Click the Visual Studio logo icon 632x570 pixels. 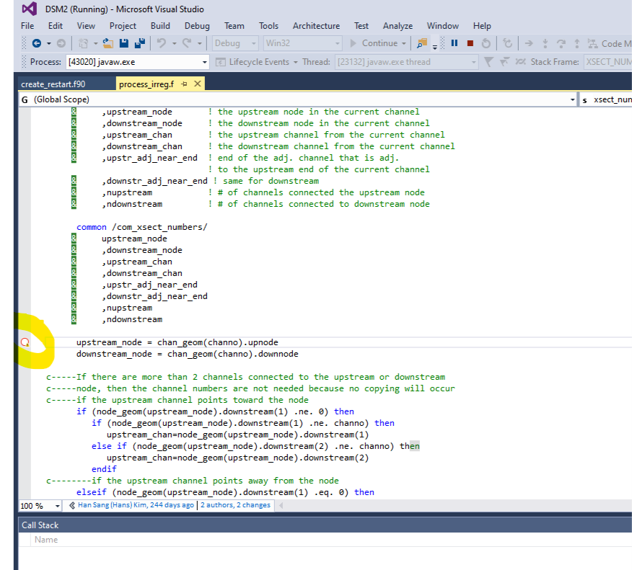pyautogui.click(x=30, y=9)
